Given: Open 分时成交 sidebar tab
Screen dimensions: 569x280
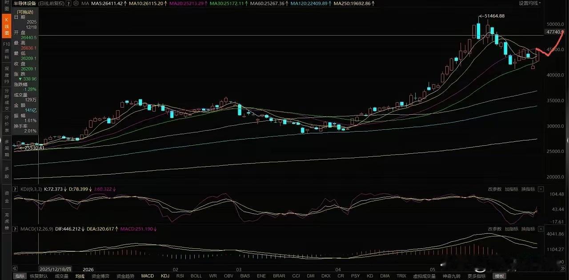Looking at the screenshot, I should [x=7, y=99].
